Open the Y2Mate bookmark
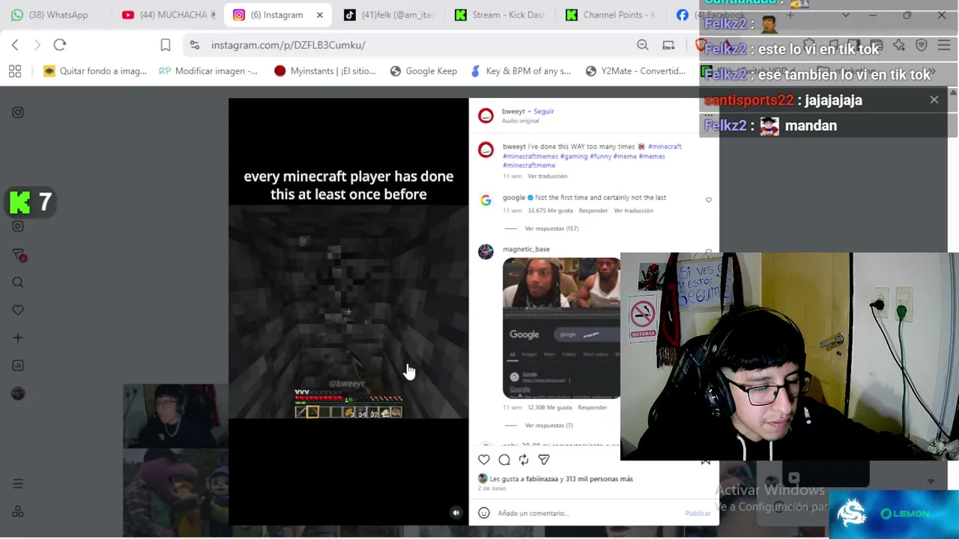Screen dimensions: 959x539 [635, 71]
